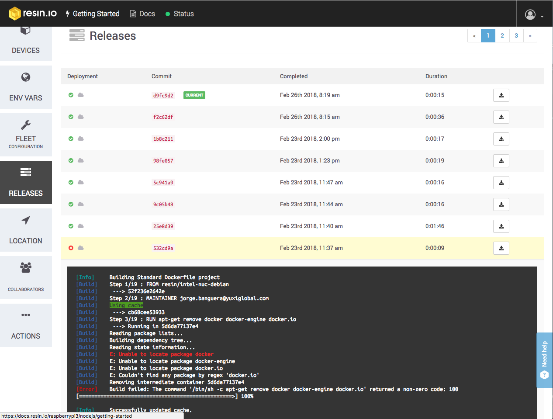This screenshot has height=419, width=553.
Task: Click commit hash 9c05b48
Action: (x=163, y=204)
